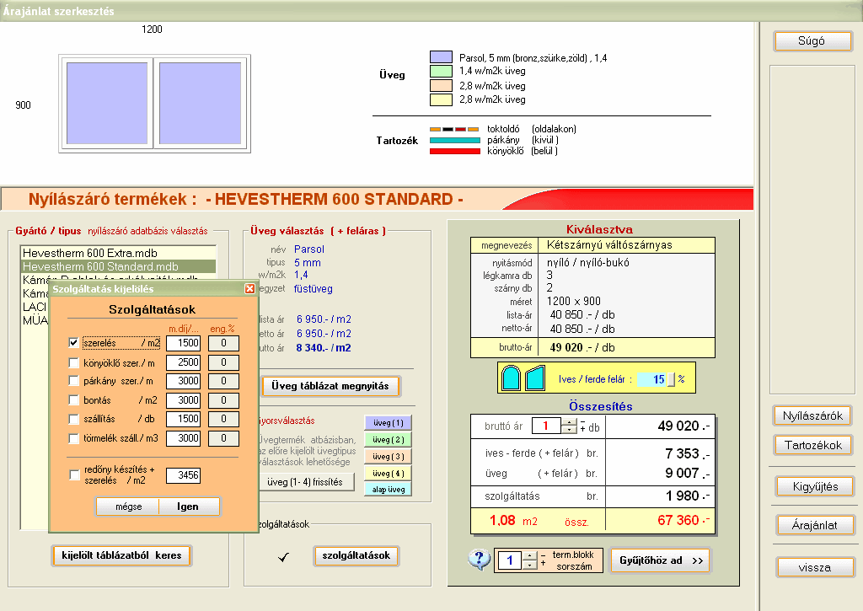Click the bruttó ár db quantity field
Viewport: 863px width, 611px height.
546,426
